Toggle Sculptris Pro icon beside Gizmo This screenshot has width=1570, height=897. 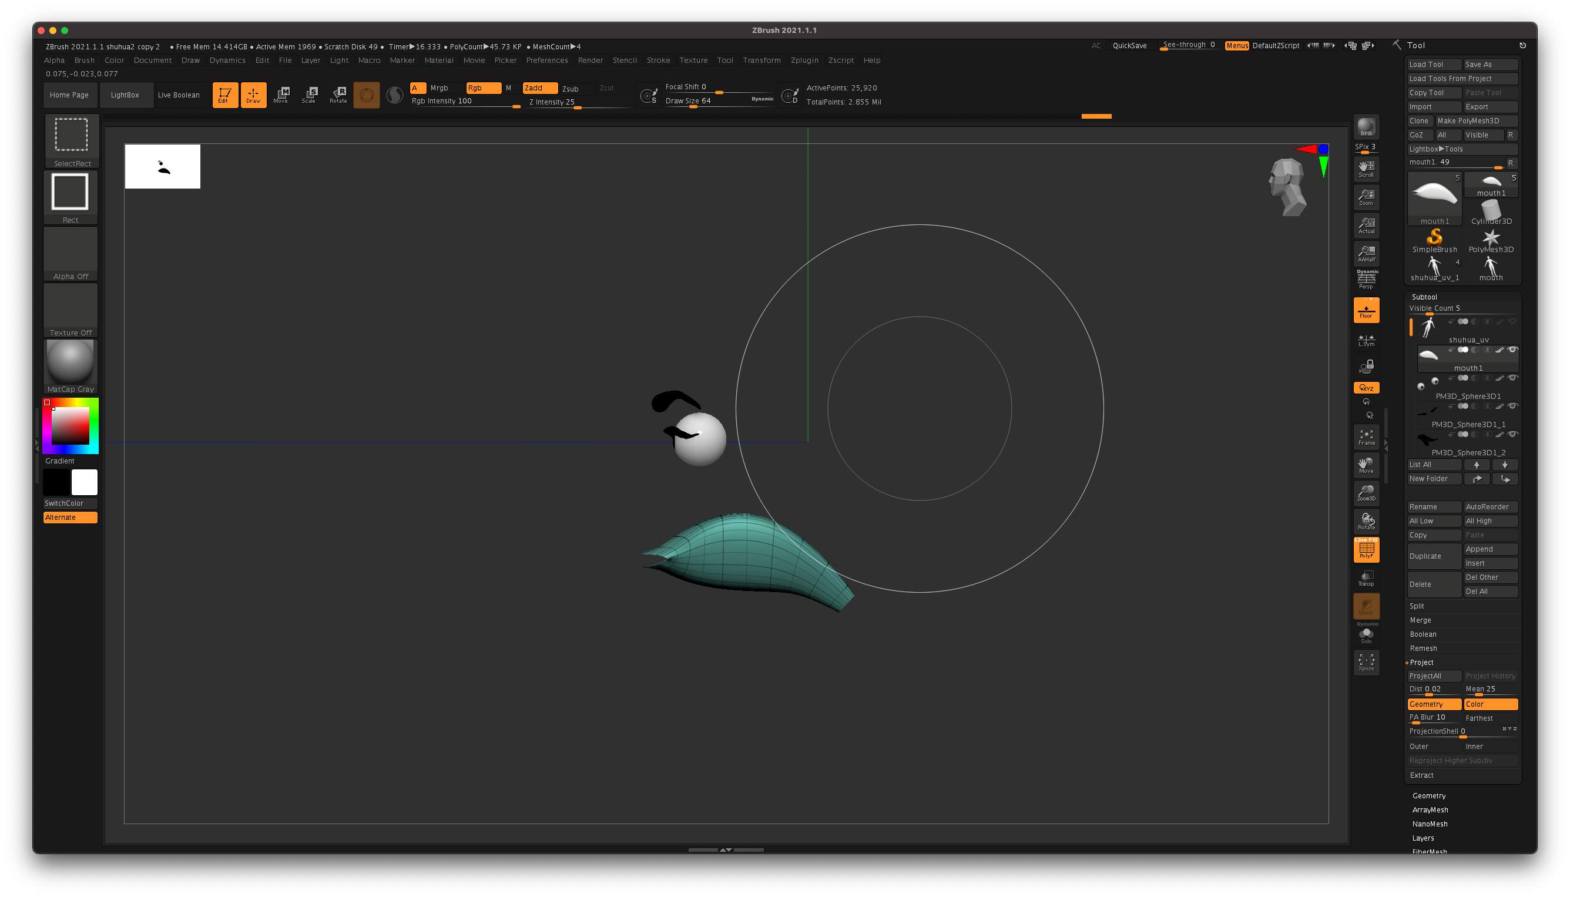[x=395, y=95]
